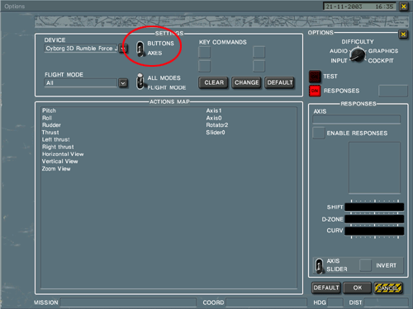Select Graphics on the options dial
Screen dimensions: 413x309
click(383, 51)
